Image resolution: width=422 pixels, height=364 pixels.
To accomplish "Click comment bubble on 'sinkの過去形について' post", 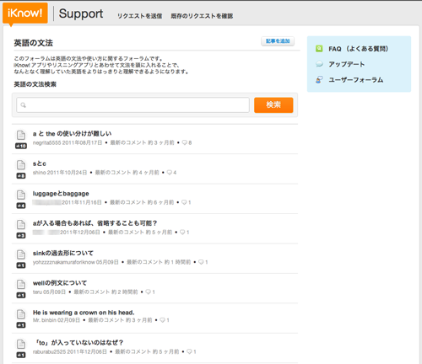I will (x=201, y=262).
